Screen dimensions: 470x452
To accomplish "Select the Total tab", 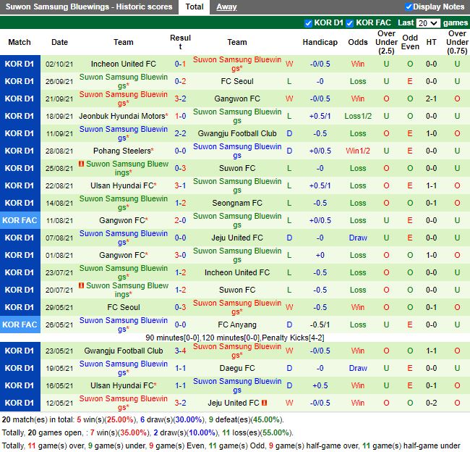I will tap(194, 7).
